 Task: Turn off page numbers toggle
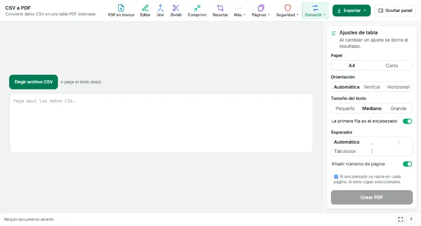point(407,164)
